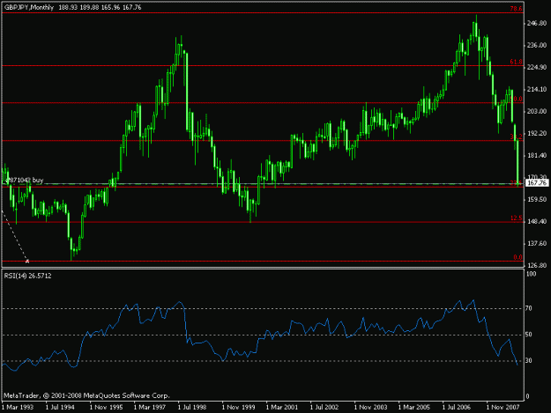551x413 pixels.
Task: Click the RSI scale value 0
Action: (x=527, y=397)
